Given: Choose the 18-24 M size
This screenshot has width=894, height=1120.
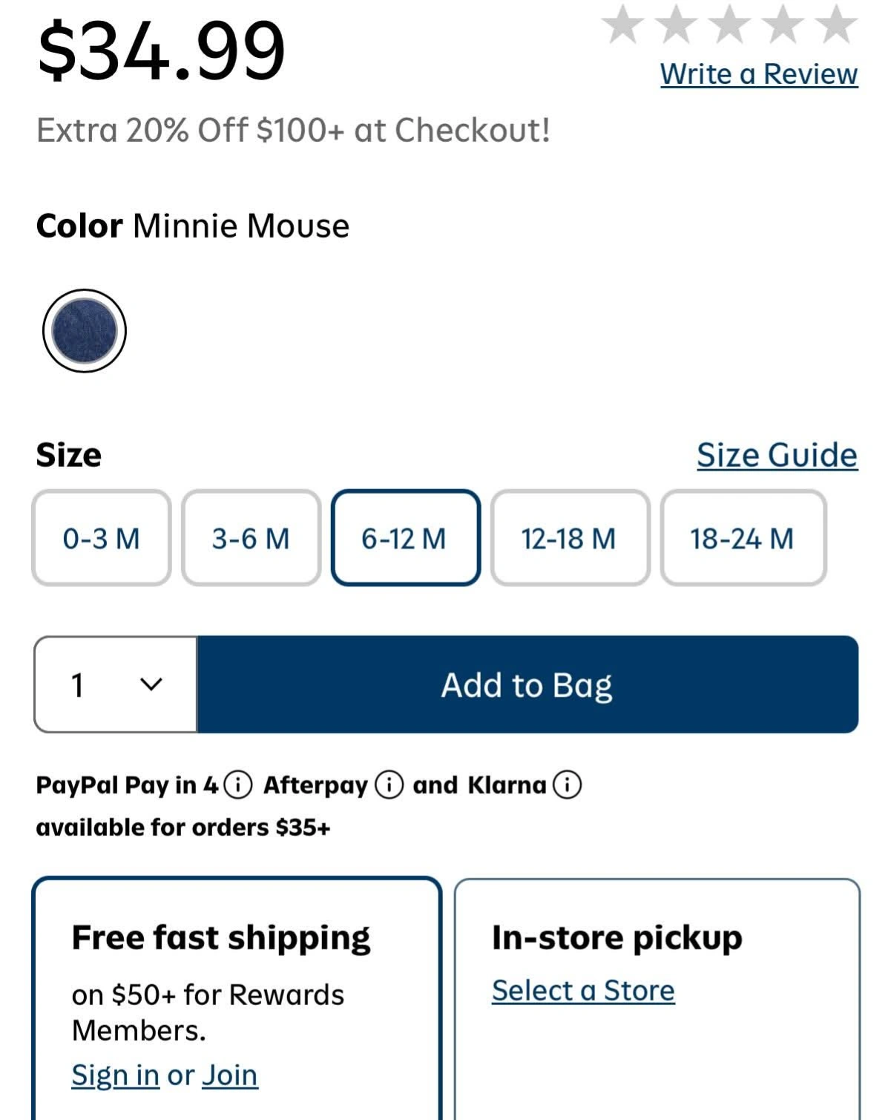Looking at the screenshot, I should point(743,538).
